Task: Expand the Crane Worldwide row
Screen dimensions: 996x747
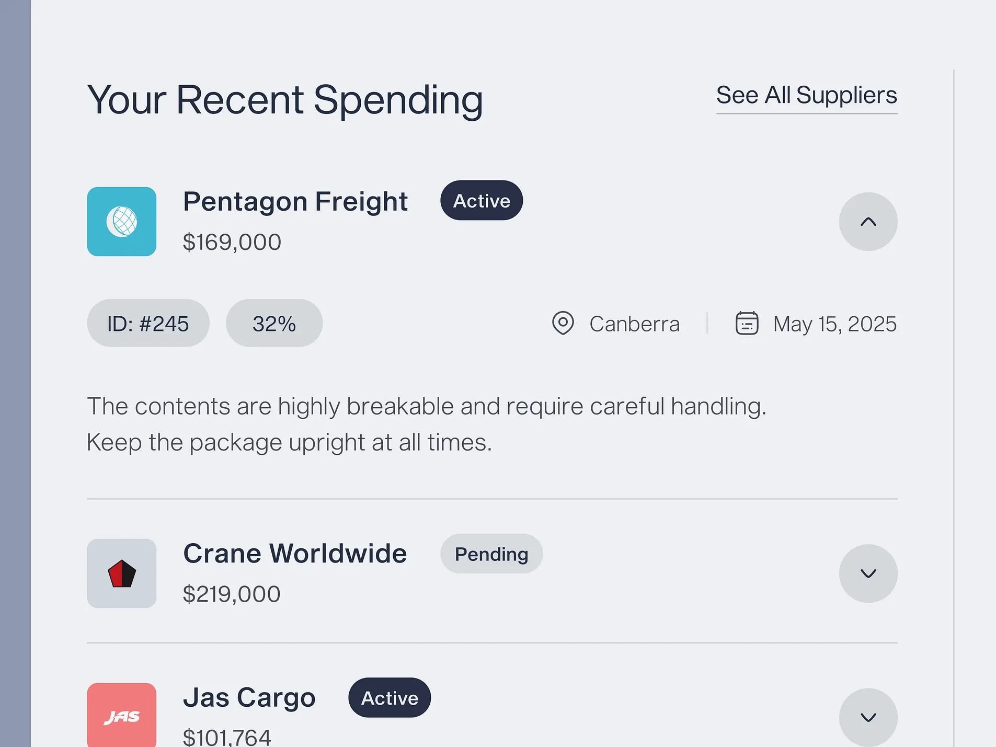Action: (x=868, y=573)
